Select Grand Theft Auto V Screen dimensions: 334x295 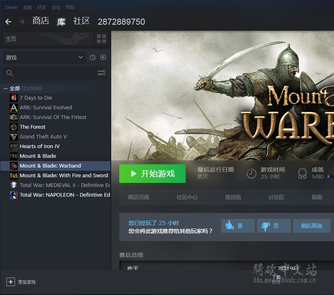[55, 137]
